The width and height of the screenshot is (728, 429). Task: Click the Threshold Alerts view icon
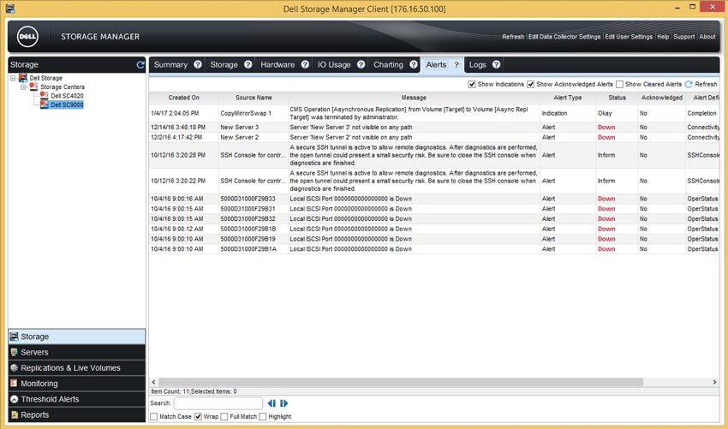pyautogui.click(x=14, y=399)
